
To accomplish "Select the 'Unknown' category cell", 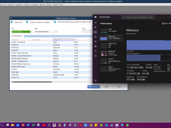I will (63, 64).
